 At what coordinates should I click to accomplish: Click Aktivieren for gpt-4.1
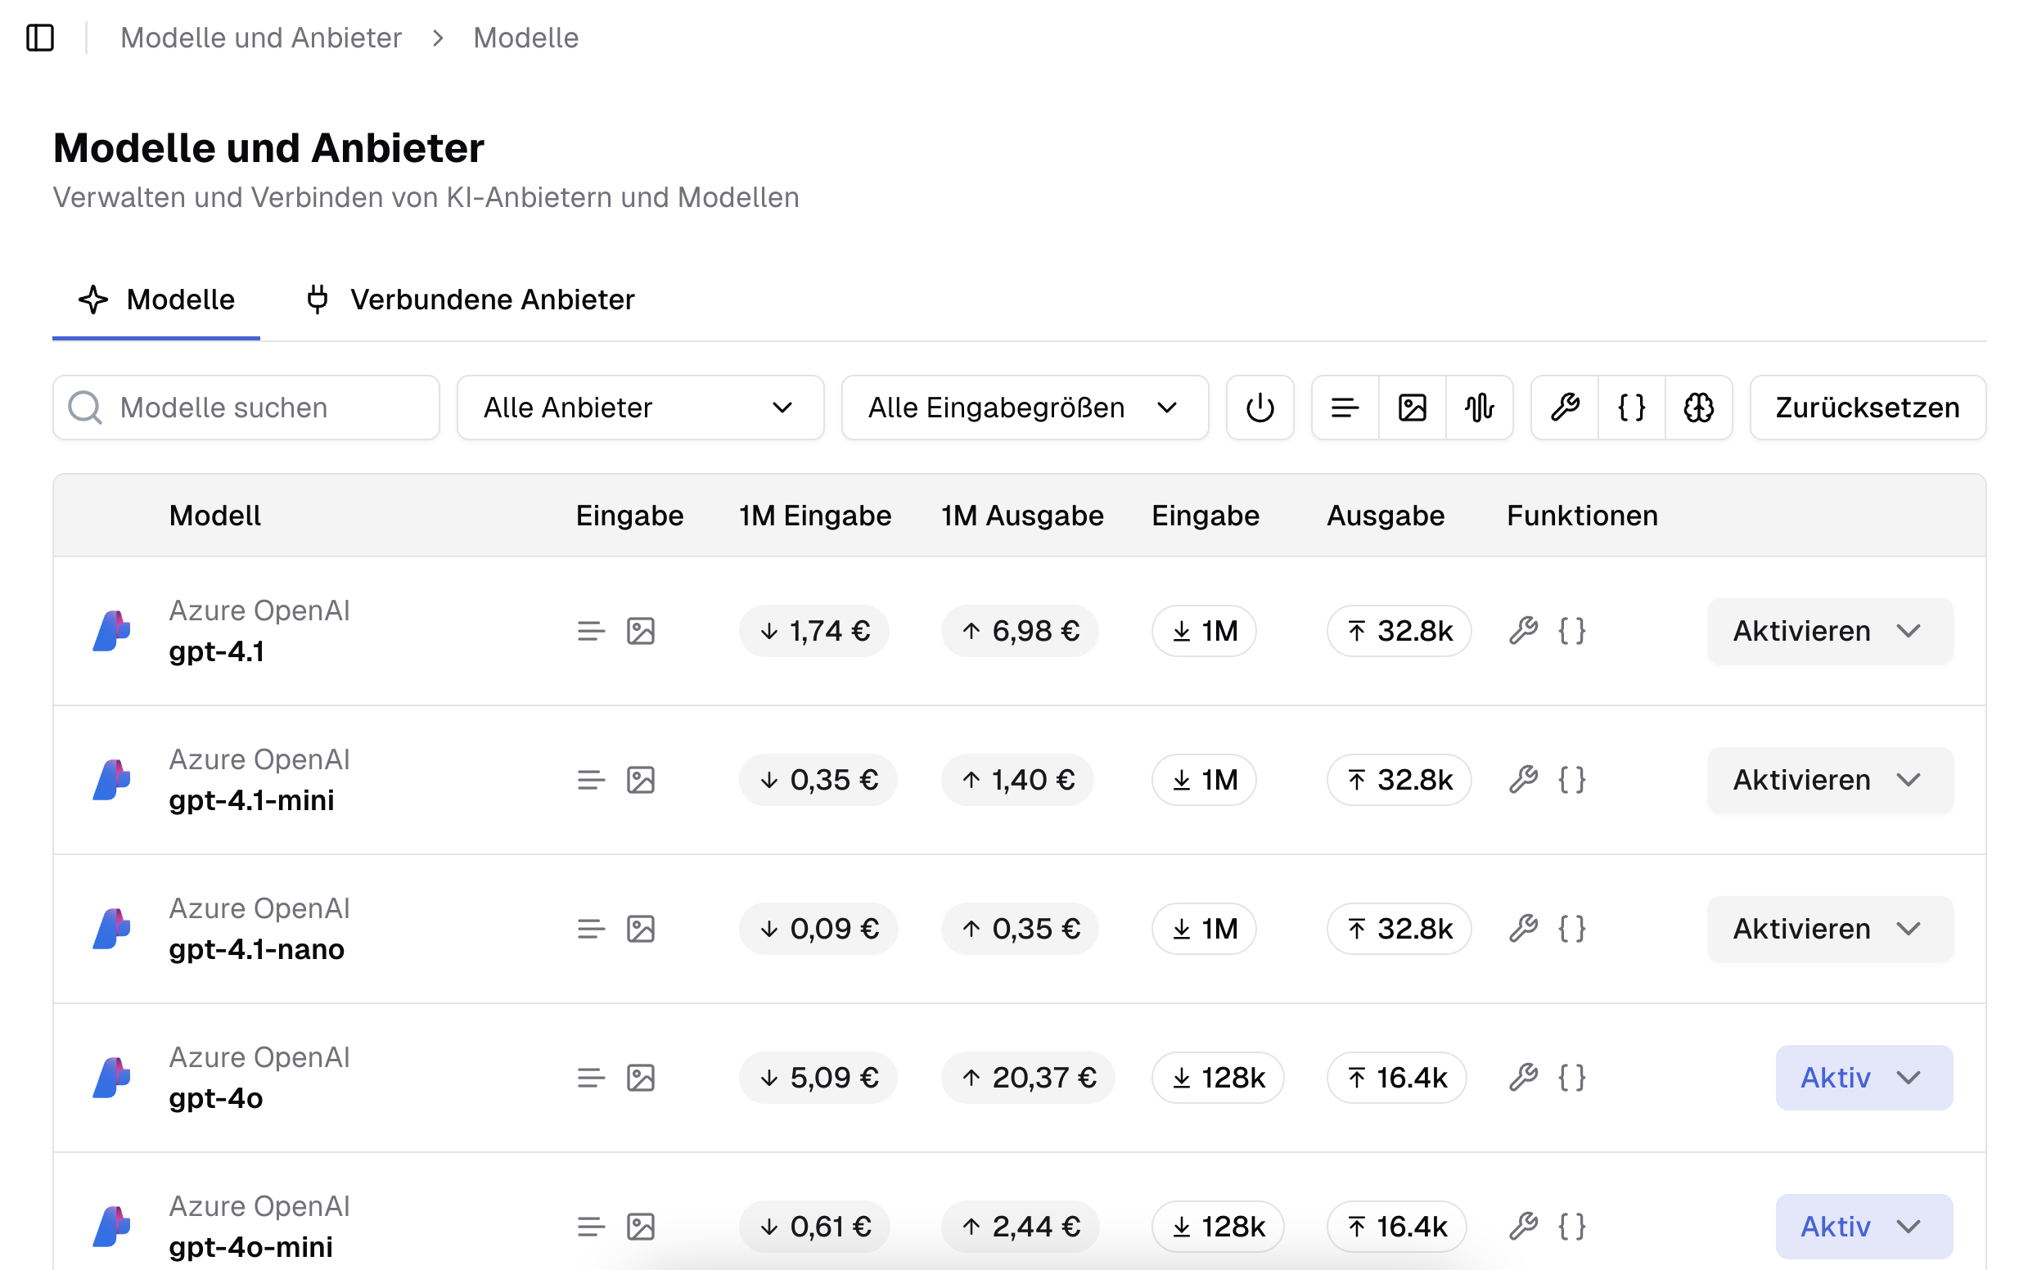click(1802, 631)
